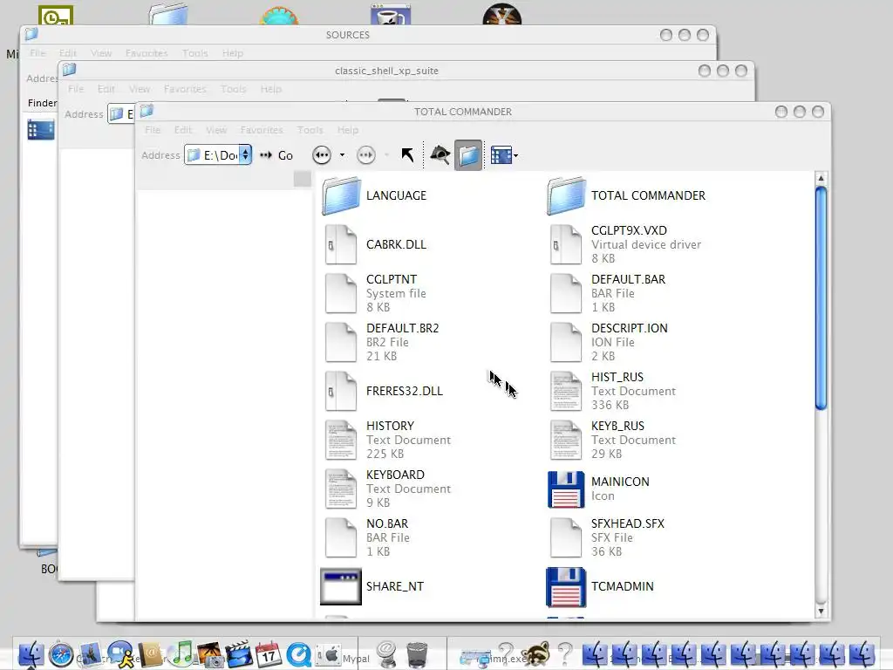Open iCal calendar icon in dock
The image size is (893, 670).
(x=269, y=654)
